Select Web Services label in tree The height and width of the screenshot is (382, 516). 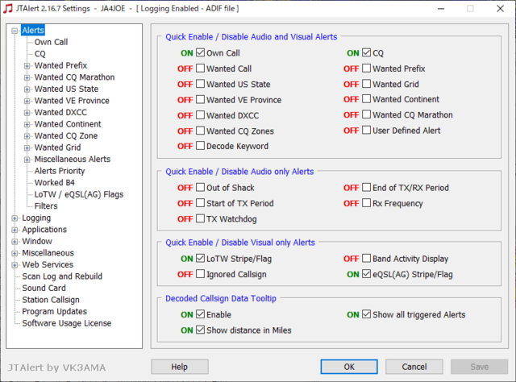coord(48,264)
